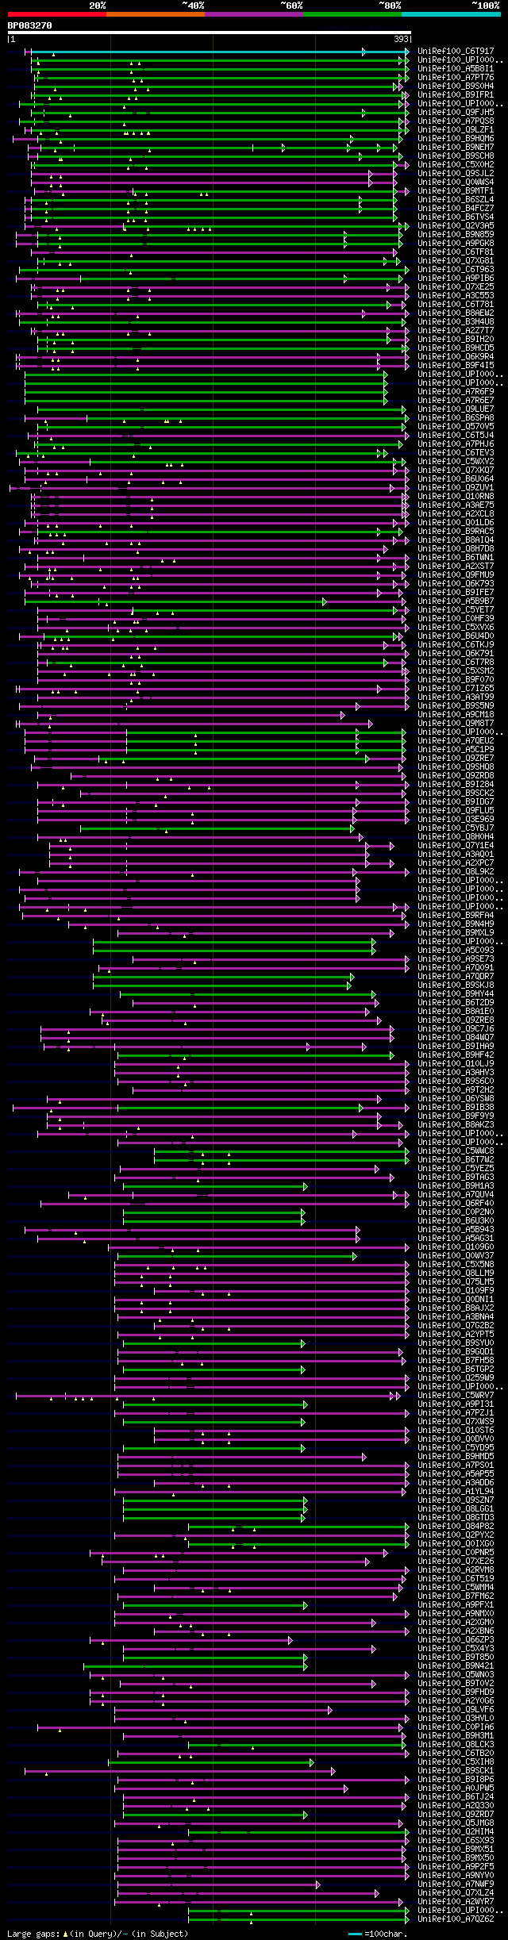Open hit UniRef100_B9S0H4

456,86
